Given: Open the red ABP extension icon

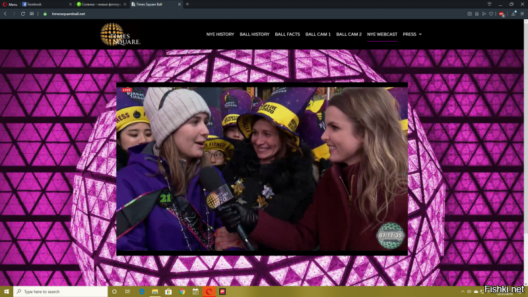Looking at the screenshot, I should (502, 14).
